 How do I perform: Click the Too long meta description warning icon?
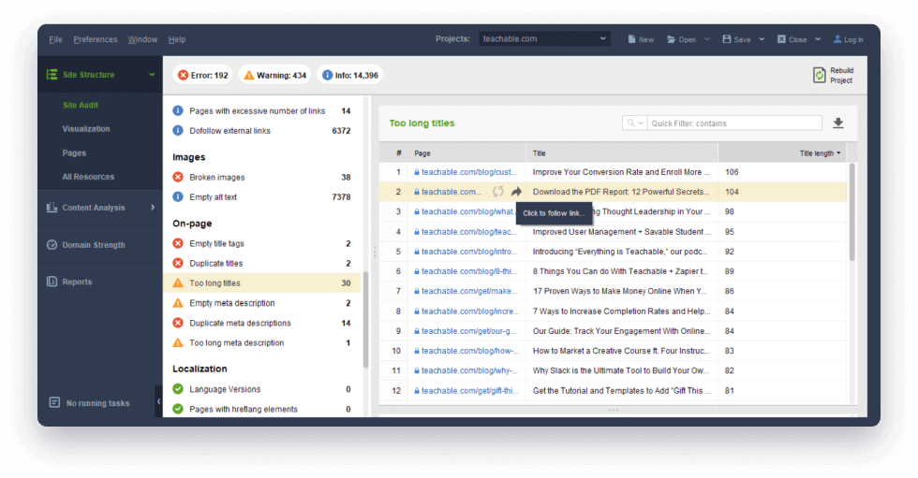(178, 342)
